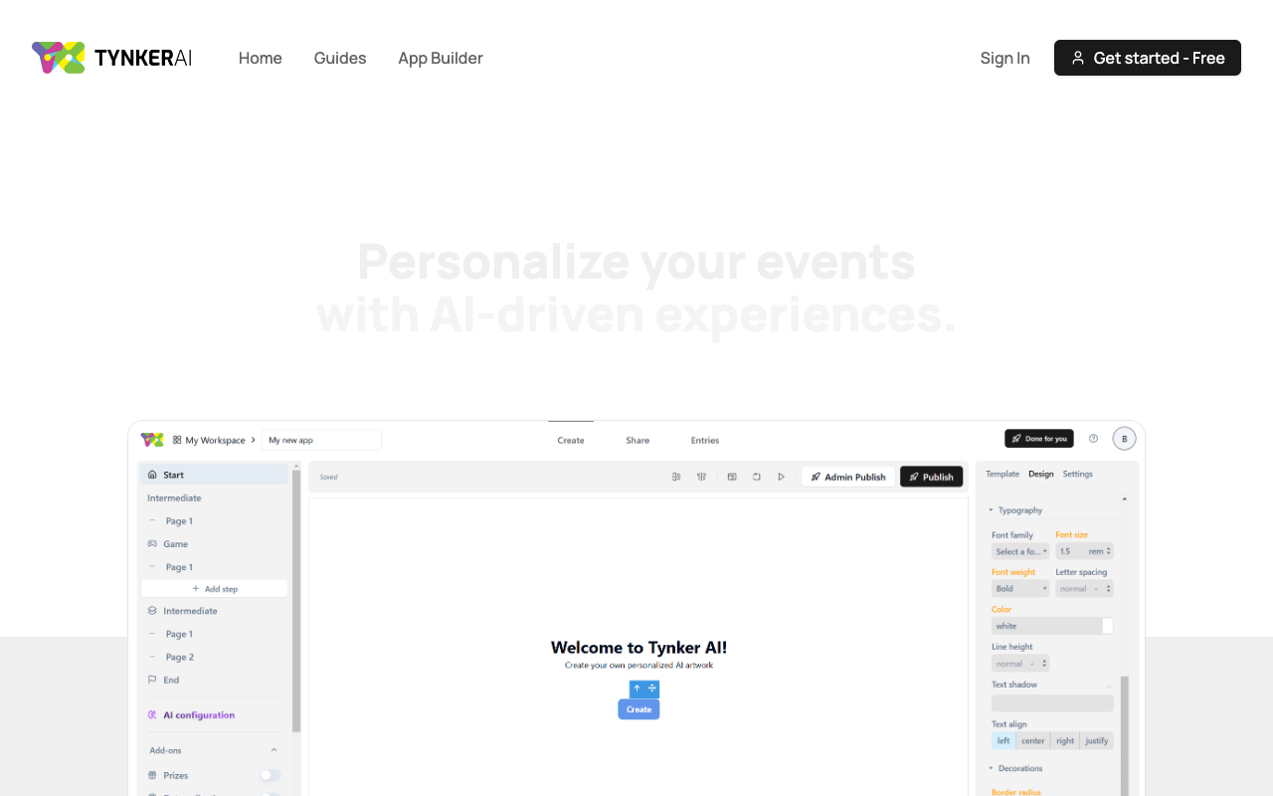Switch to the Entries tab

coord(705,440)
